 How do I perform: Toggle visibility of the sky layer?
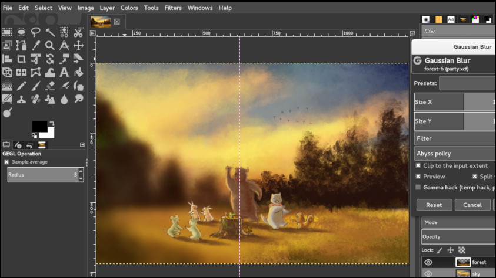pyautogui.click(x=428, y=273)
